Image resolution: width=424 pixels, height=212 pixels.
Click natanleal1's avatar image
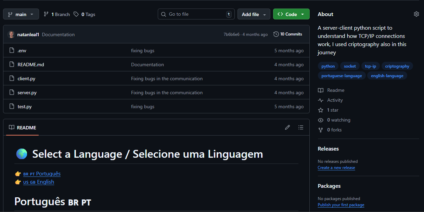click(11, 34)
